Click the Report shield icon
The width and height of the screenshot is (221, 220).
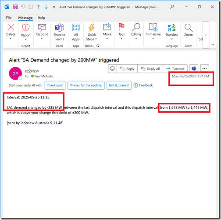pyautogui.click(x=26, y=28)
